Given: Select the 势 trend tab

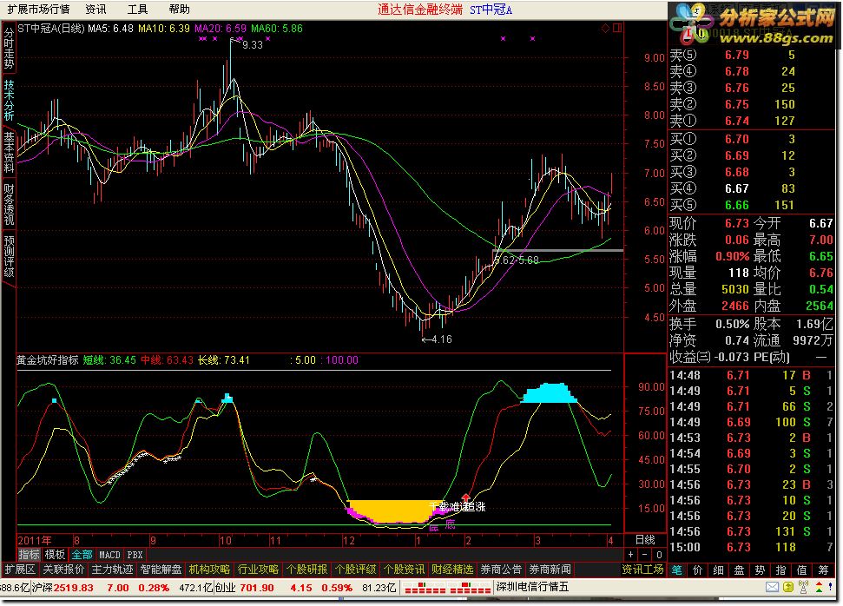Looking at the screenshot, I should click(x=760, y=570).
